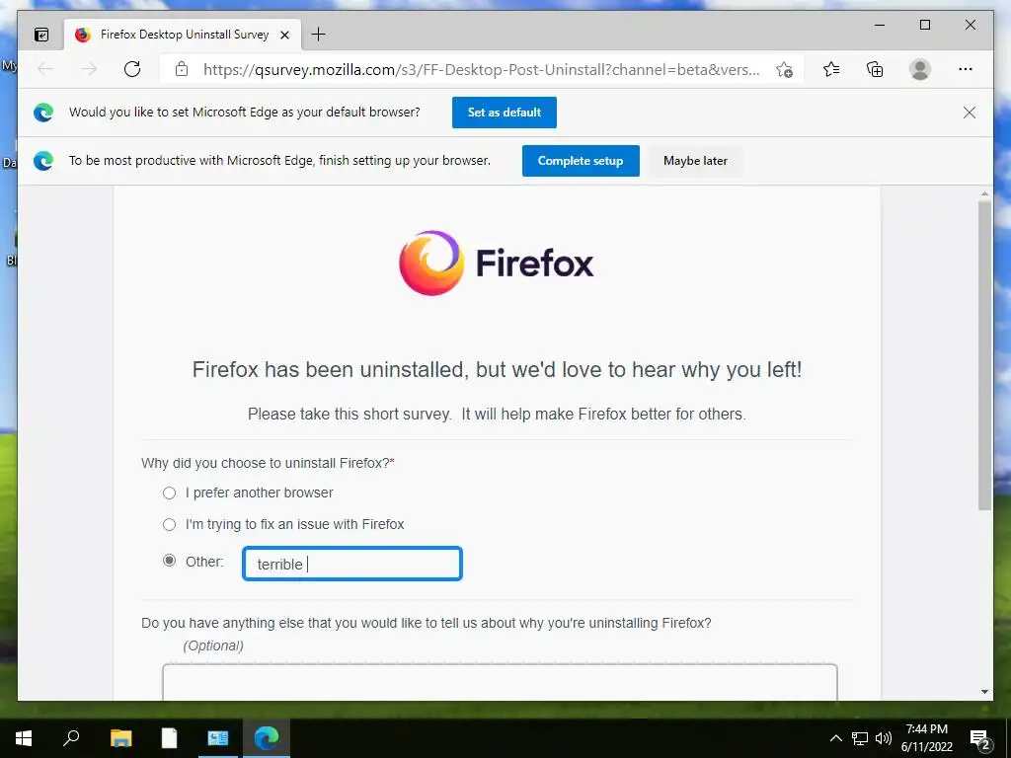Click the Maybe later button
This screenshot has height=758, width=1011.
click(695, 161)
